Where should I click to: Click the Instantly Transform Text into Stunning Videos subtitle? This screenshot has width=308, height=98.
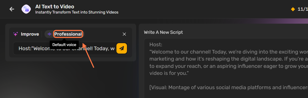click(77, 12)
